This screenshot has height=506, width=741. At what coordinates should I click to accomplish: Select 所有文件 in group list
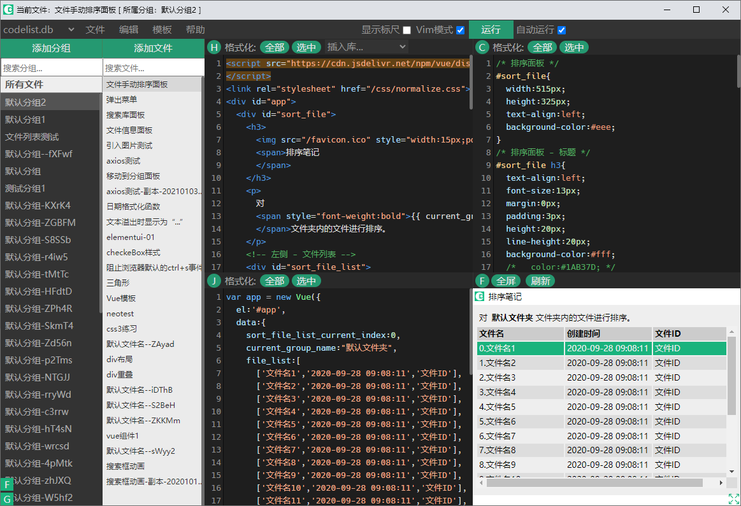tap(51, 85)
